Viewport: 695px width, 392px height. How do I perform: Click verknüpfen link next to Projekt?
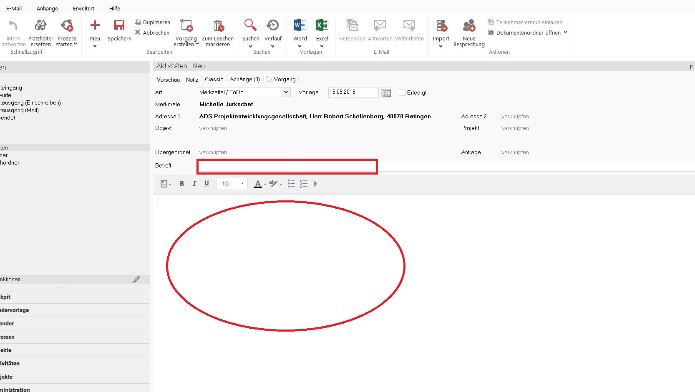pos(515,128)
